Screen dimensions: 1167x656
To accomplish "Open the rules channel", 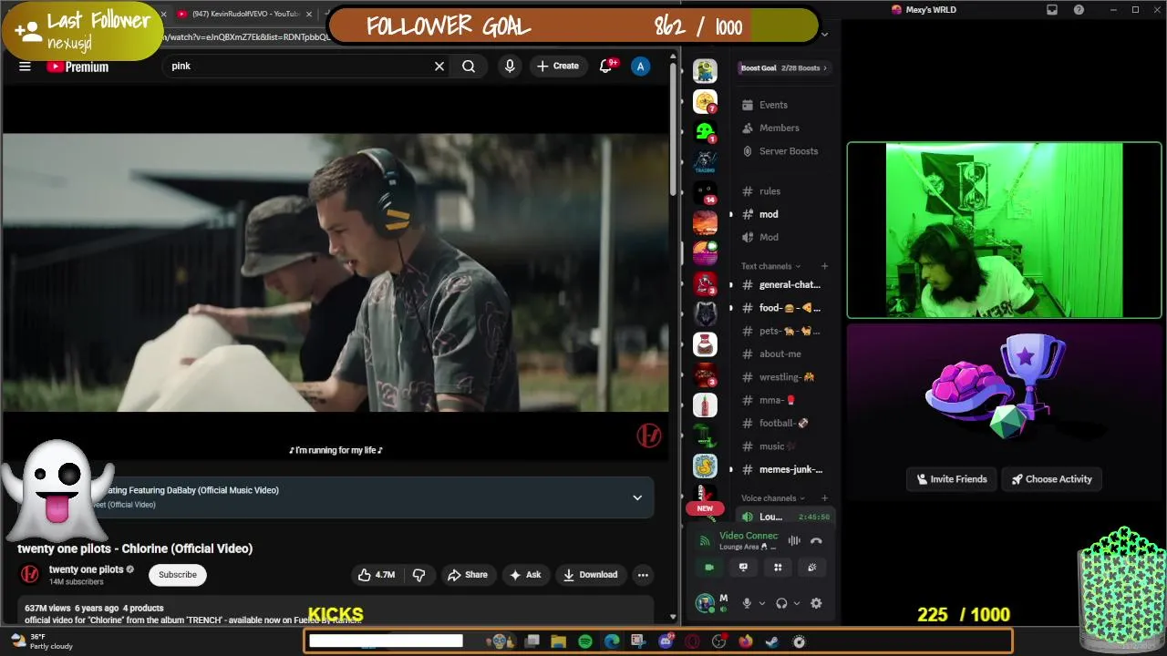I will click(x=769, y=191).
